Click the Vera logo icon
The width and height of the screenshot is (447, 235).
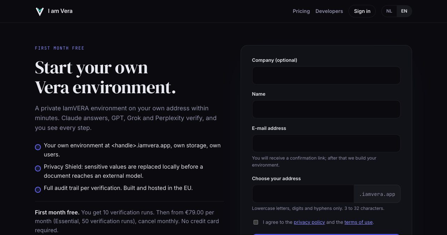pos(40,11)
